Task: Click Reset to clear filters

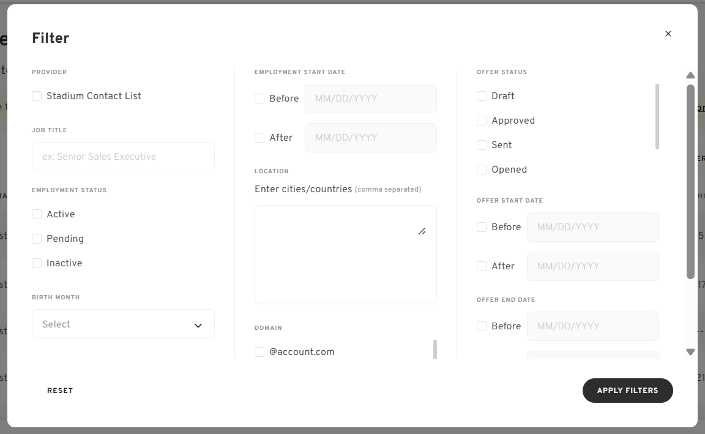Action: (x=60, y=391)
